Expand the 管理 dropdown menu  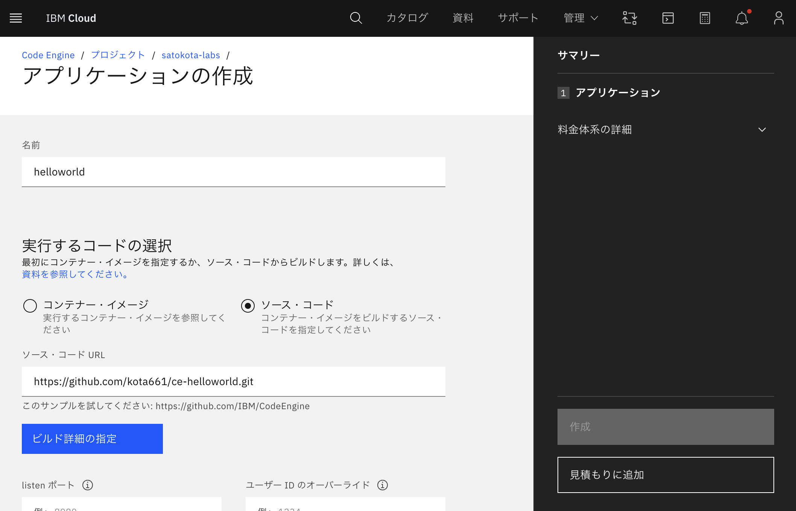click(580, 18)
